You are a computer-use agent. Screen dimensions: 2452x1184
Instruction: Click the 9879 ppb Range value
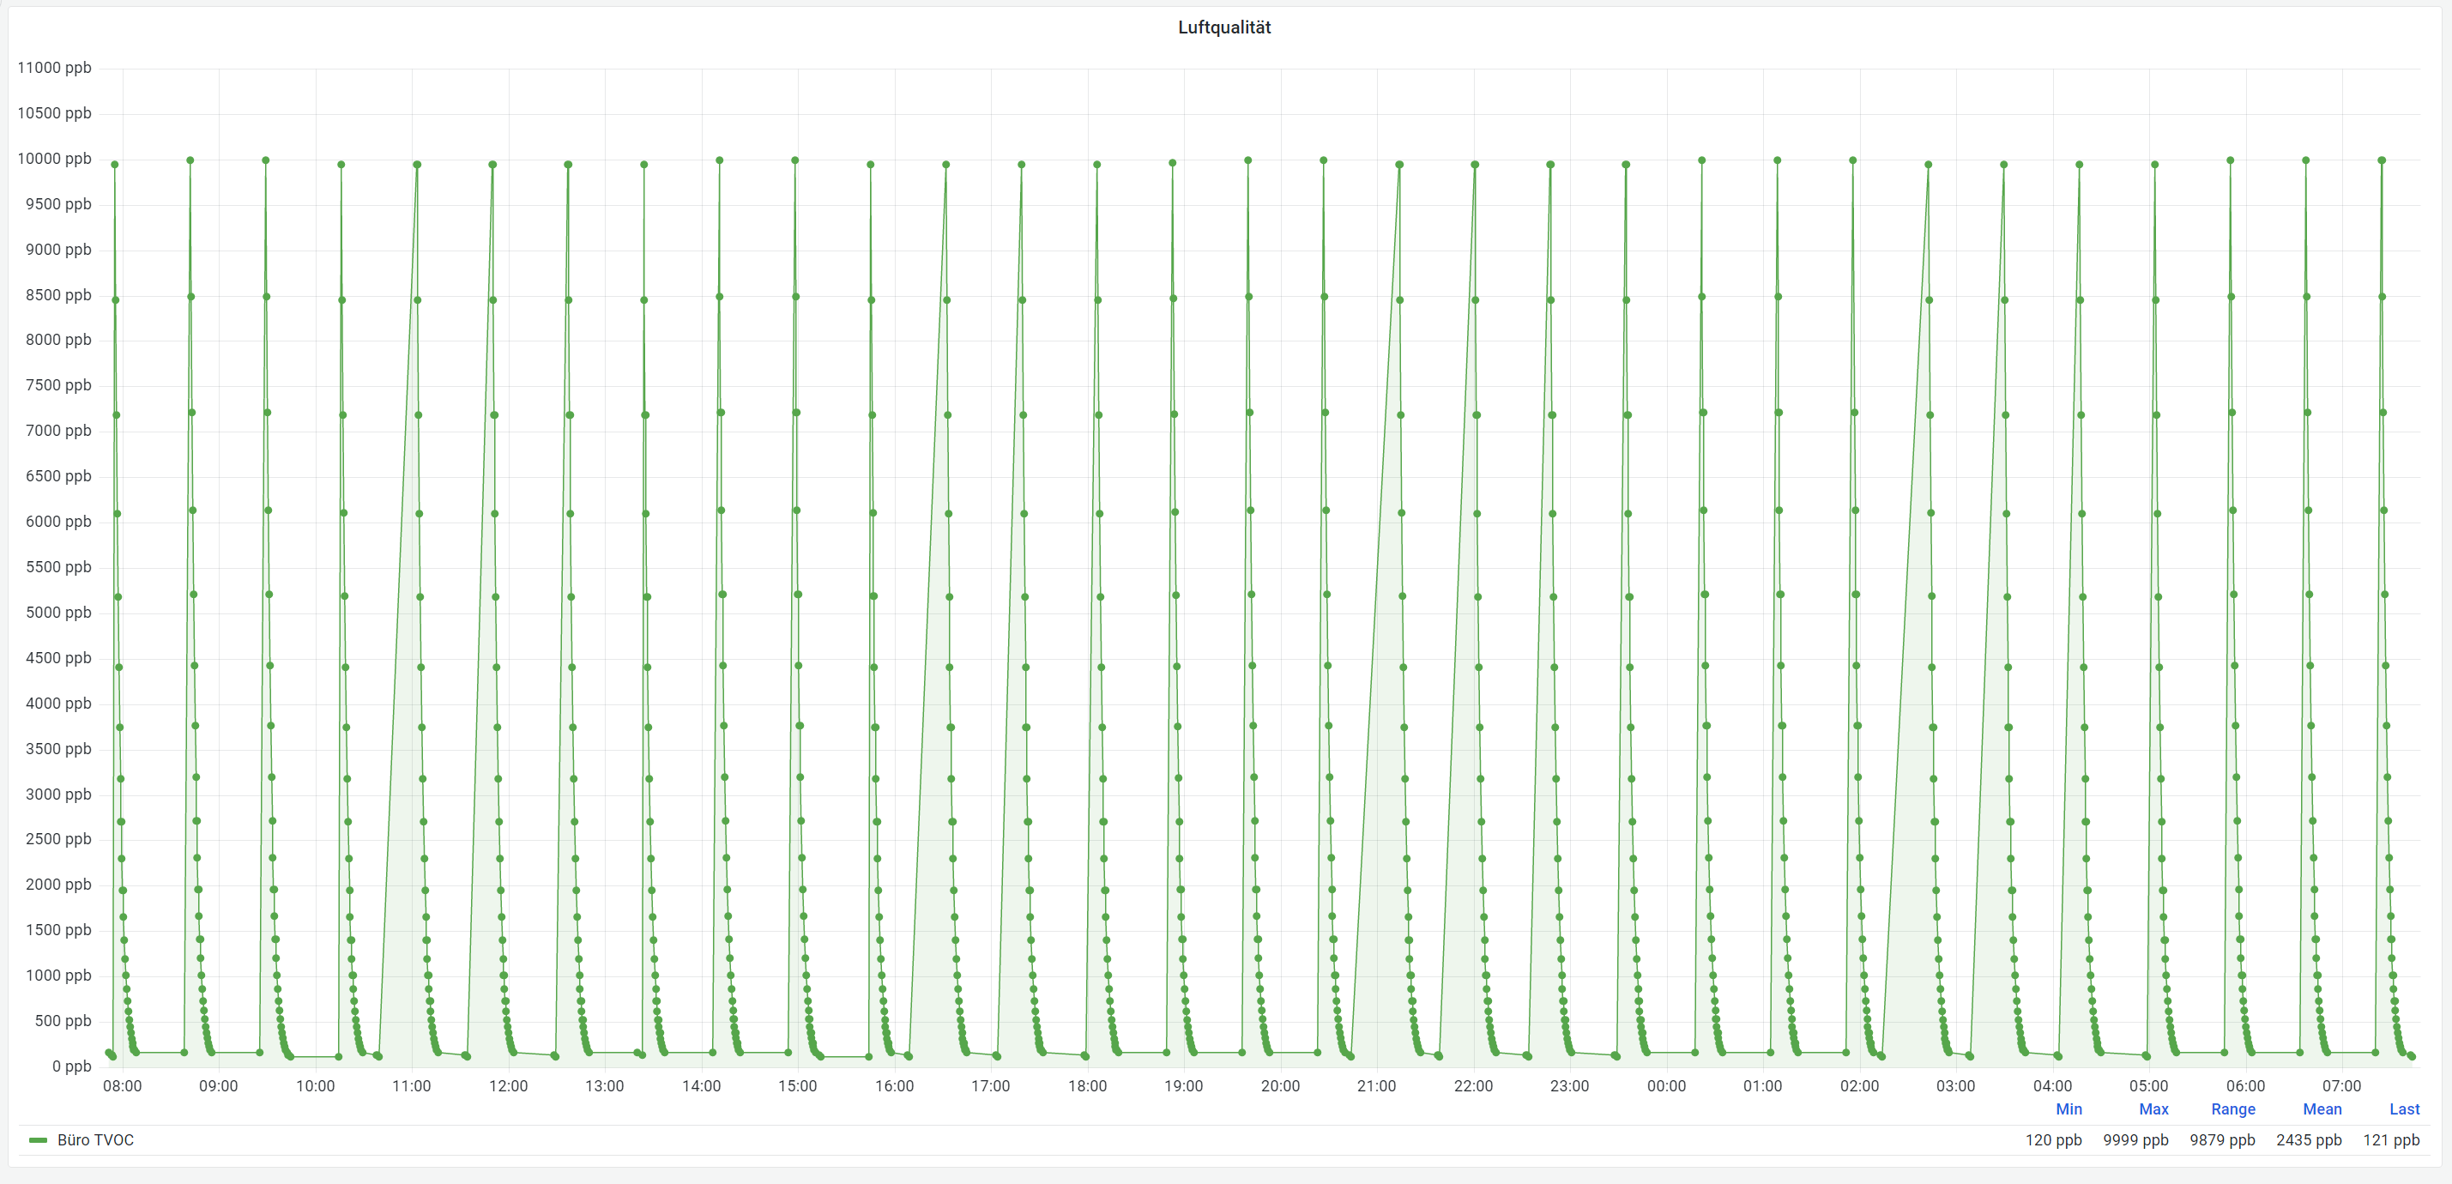(2222, 1139)
